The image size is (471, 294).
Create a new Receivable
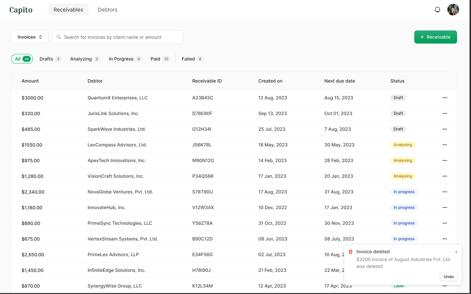tap(436, 37)
